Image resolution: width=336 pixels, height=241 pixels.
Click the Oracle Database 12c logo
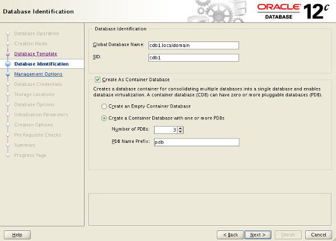coord(293,11)
